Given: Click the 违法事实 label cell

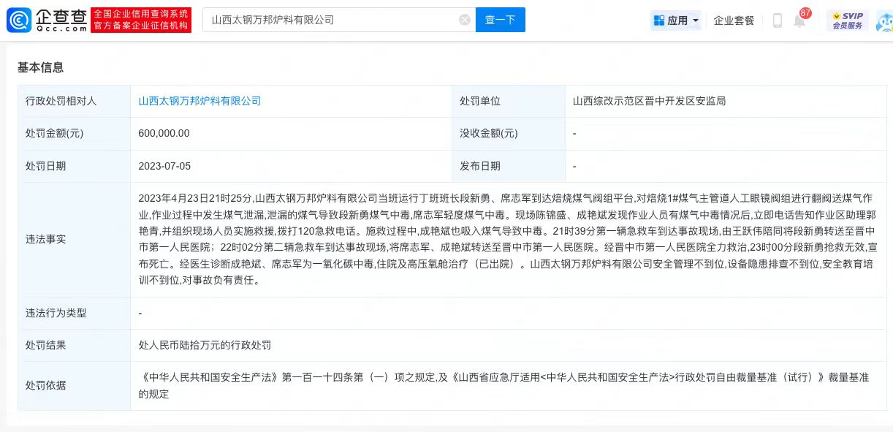Looking at the screenshot, I should coord(75,240).
